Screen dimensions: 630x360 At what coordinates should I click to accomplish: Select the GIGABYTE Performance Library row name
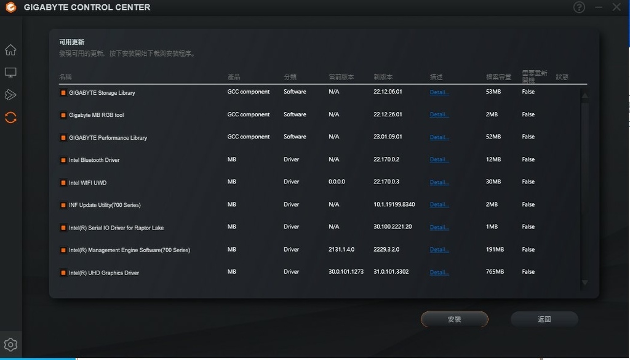[x=108, y=138]
